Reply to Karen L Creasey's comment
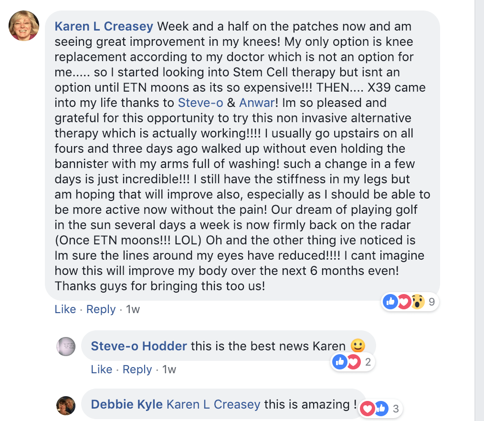Screen dimensions: 484x421 101,309
